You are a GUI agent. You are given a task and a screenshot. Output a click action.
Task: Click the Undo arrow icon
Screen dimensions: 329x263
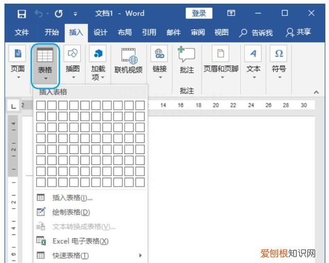coord(39,14)
